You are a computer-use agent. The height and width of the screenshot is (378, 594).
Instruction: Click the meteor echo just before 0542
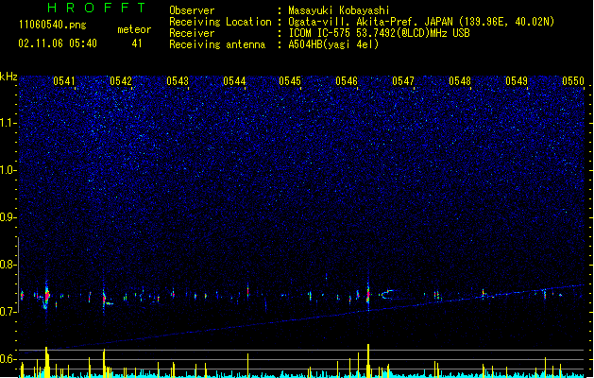[104, 298]
